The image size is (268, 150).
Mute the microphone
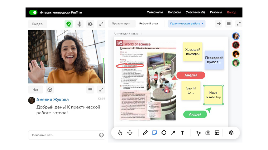[x=80, y=24]
